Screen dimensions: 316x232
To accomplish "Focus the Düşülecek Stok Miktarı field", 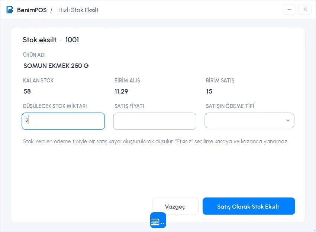I will [x=63, y=121].
